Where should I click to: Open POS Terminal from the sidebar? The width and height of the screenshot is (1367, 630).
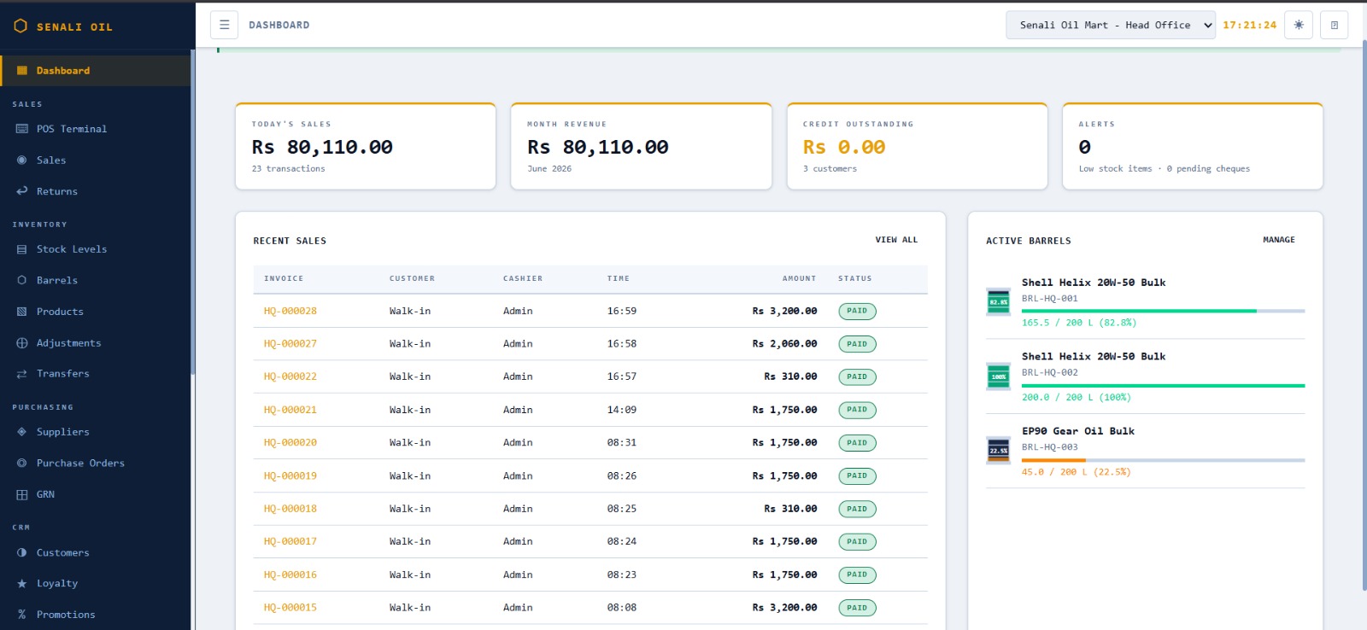95,129
